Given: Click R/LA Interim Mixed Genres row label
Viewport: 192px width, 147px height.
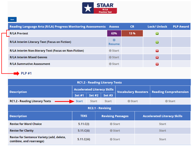Looking at the screenshot, I should click(28, 57).
